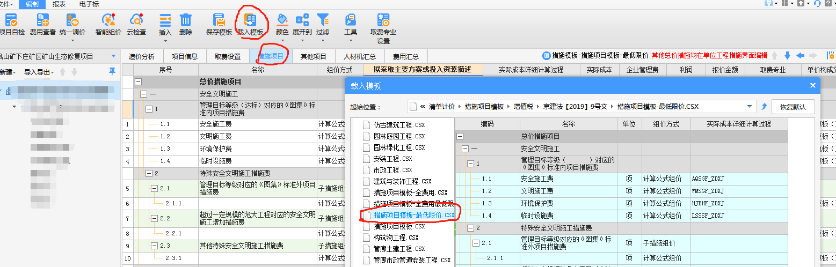Click the blue down arrow beside the red notice
The height and width of the screenshot is (267, 836).
(x=787, y=55)
